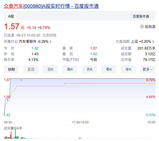Switch to the 月K chart tab
159x141 pixels.
(x=89, y=69)
